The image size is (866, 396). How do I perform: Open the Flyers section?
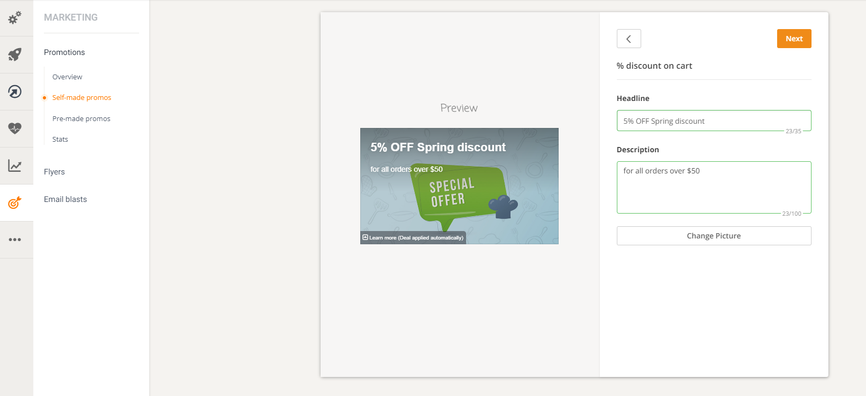pyautogui.click(x=54, y=172)
